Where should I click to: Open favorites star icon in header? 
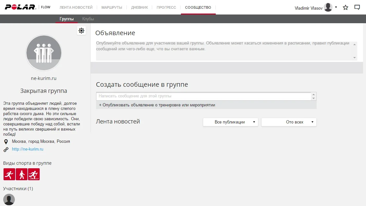coord(345,7)
